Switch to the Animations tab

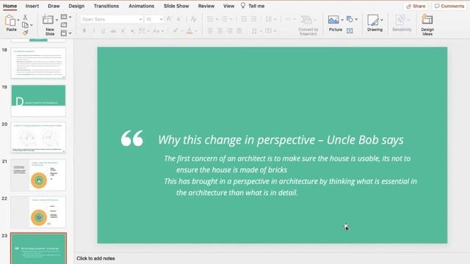(142, 6)
